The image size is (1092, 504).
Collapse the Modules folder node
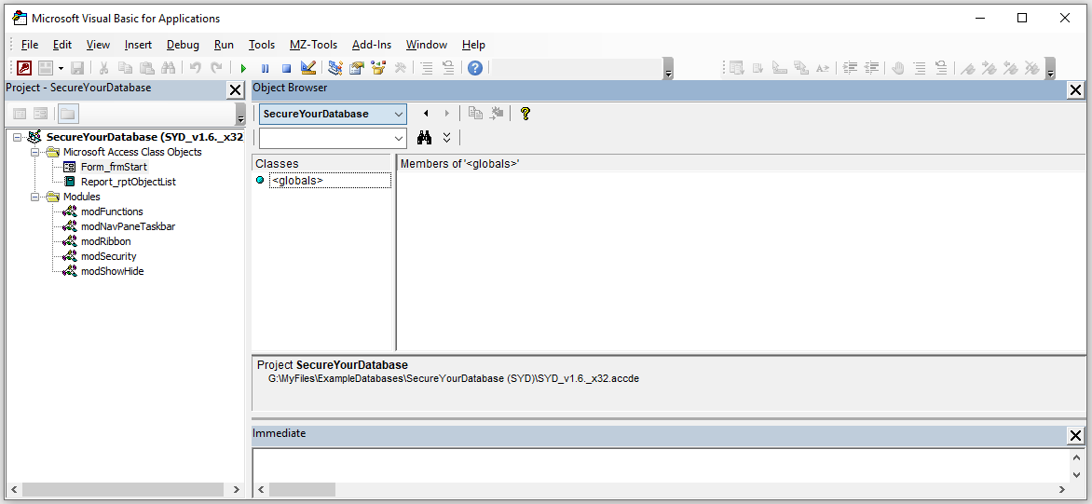click(x=34, y=197)
